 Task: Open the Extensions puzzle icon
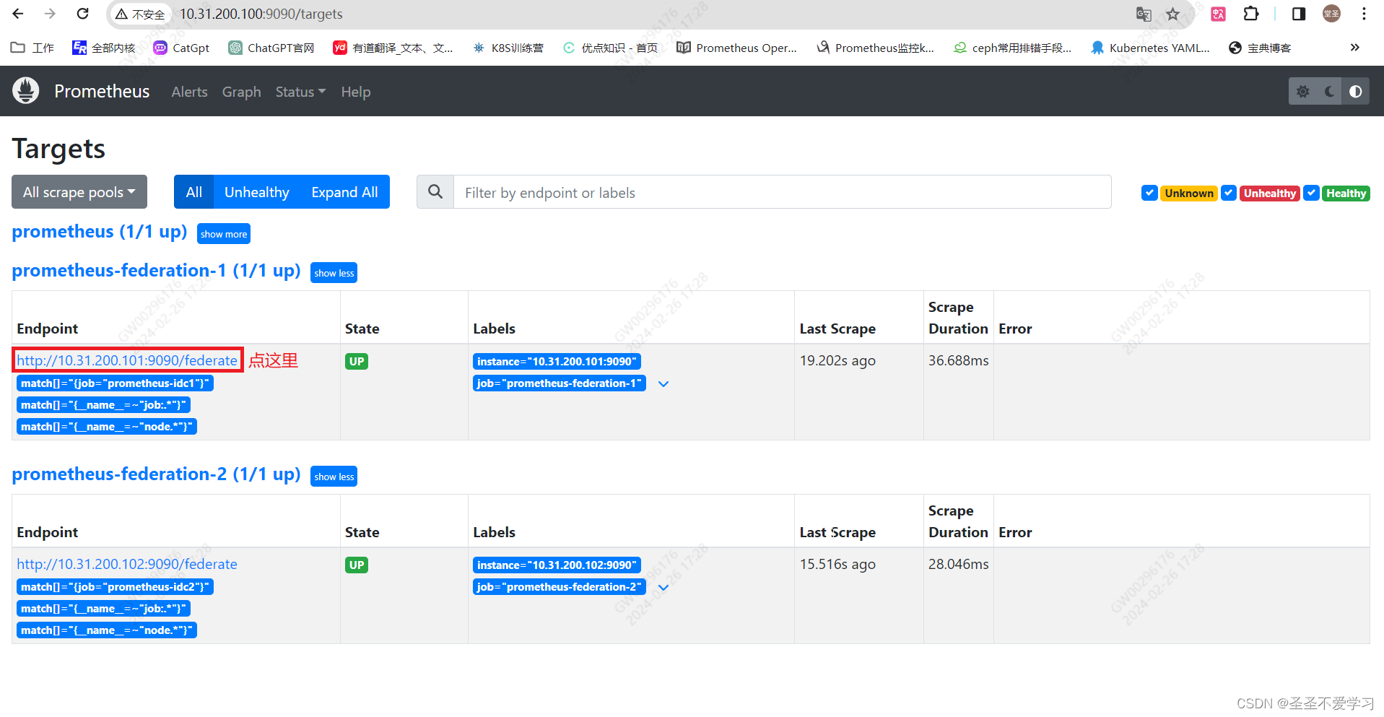pyautogui.click(x=1251, y=14)
